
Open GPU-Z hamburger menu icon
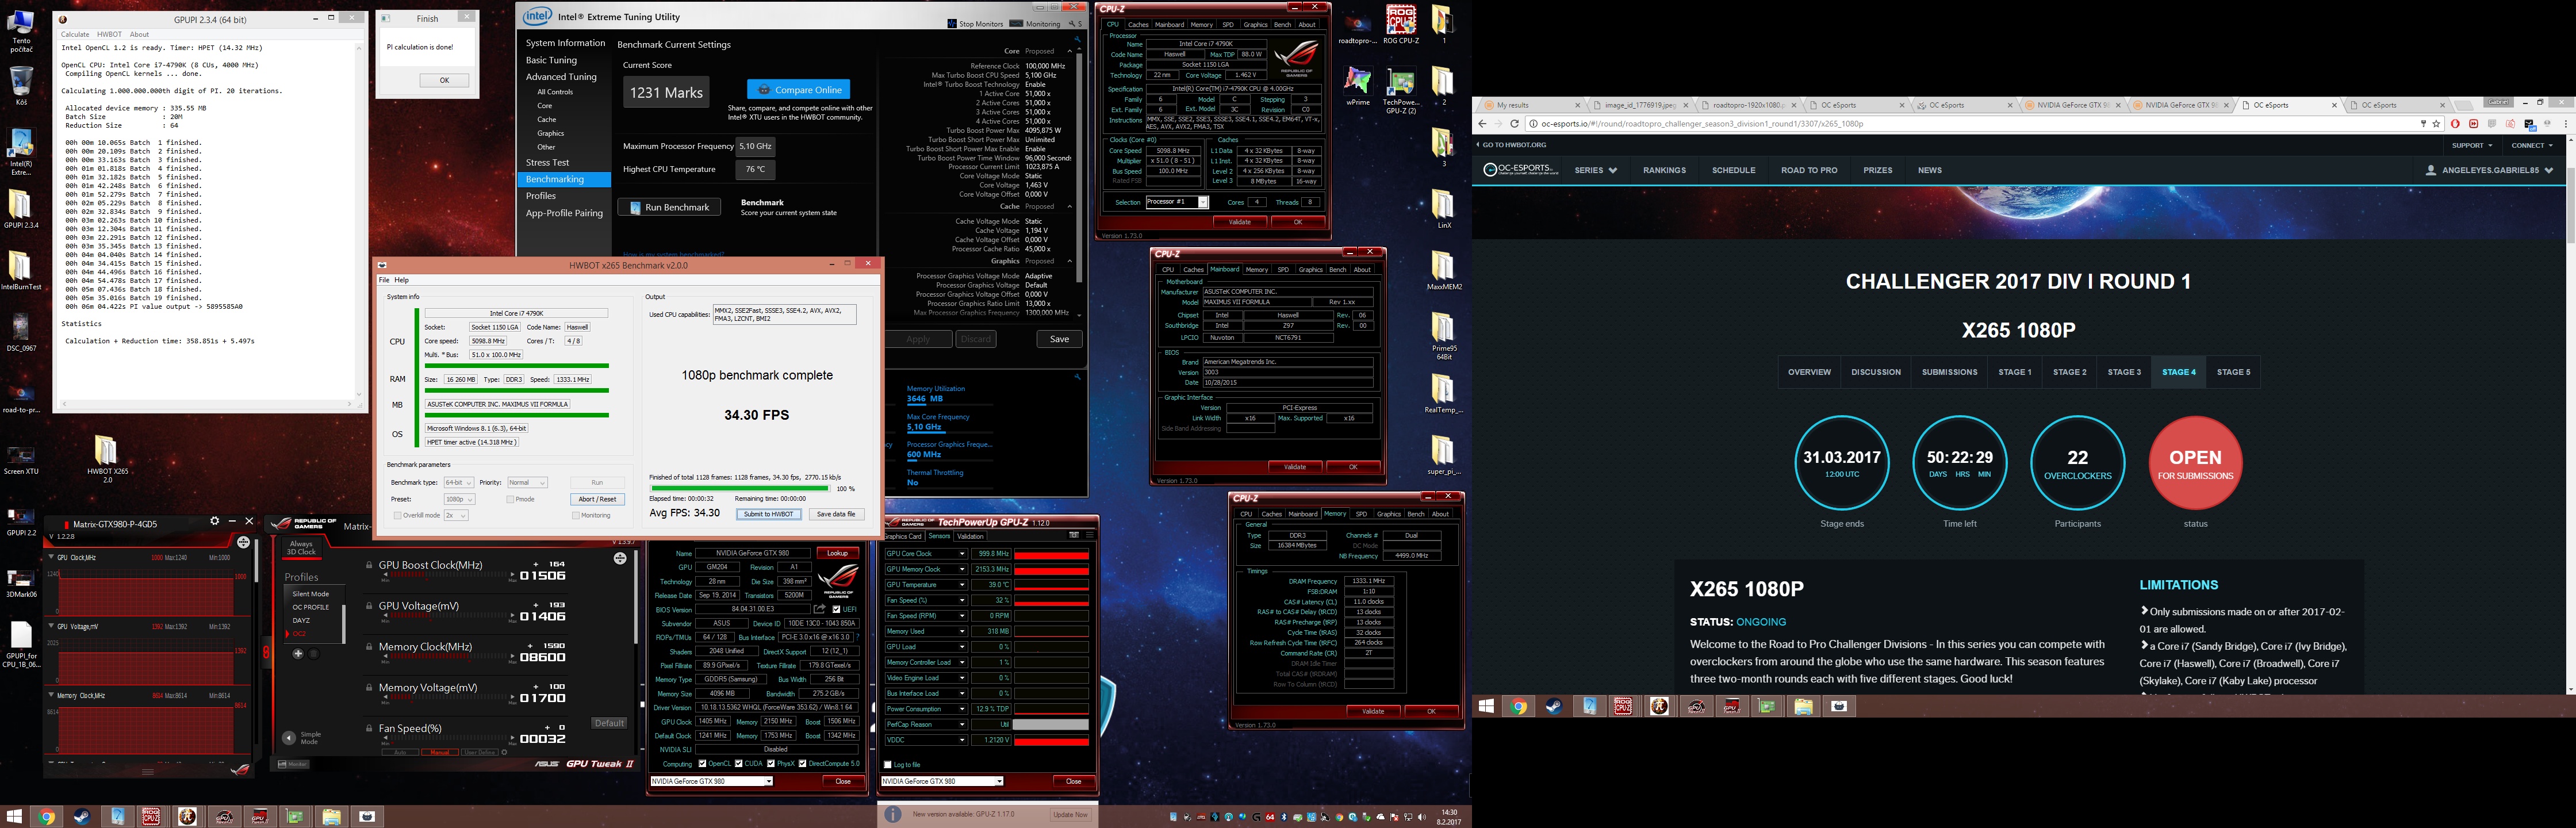tap(1090, 535)
